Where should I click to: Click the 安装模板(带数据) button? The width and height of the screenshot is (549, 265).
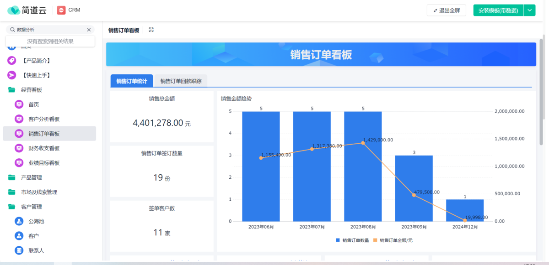498,10
